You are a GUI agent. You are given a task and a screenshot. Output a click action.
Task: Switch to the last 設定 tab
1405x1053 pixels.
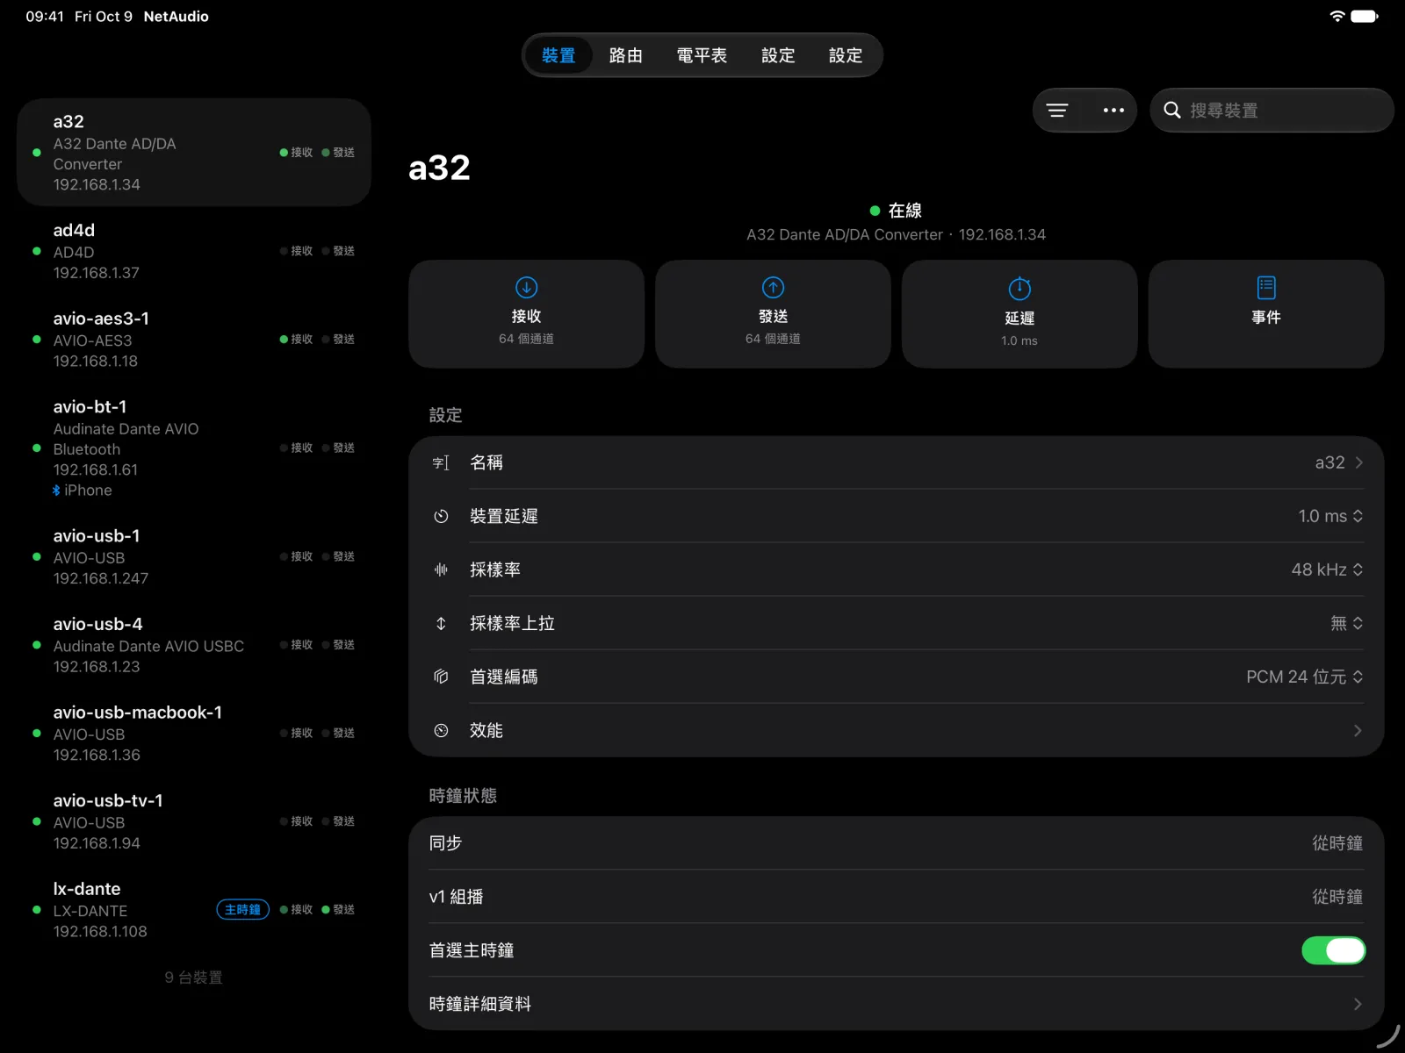pos(846,55)
